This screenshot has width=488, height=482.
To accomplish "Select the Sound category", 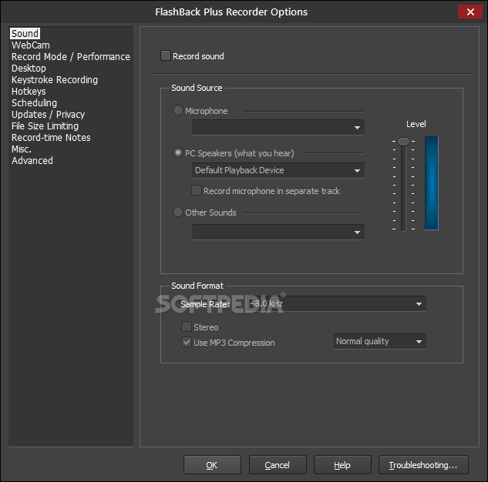I will coord(25,34).
